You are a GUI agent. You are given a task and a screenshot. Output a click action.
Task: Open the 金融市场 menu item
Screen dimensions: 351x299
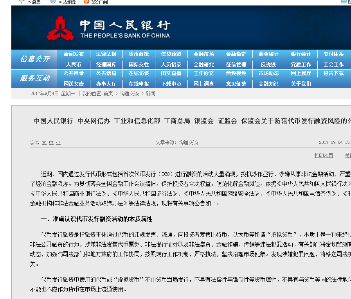coord(204,54)
